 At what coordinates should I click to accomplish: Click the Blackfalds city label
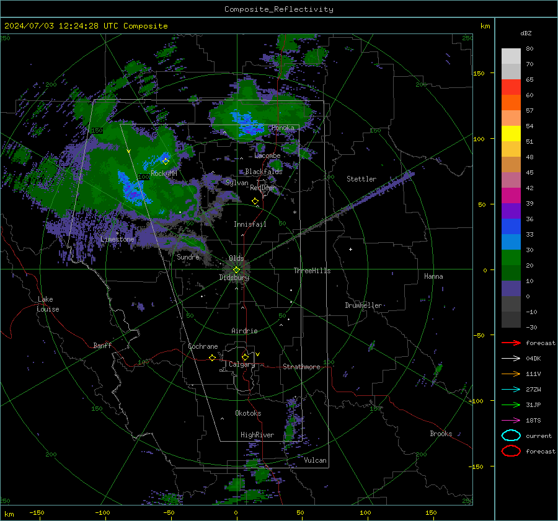coord(263,172)
